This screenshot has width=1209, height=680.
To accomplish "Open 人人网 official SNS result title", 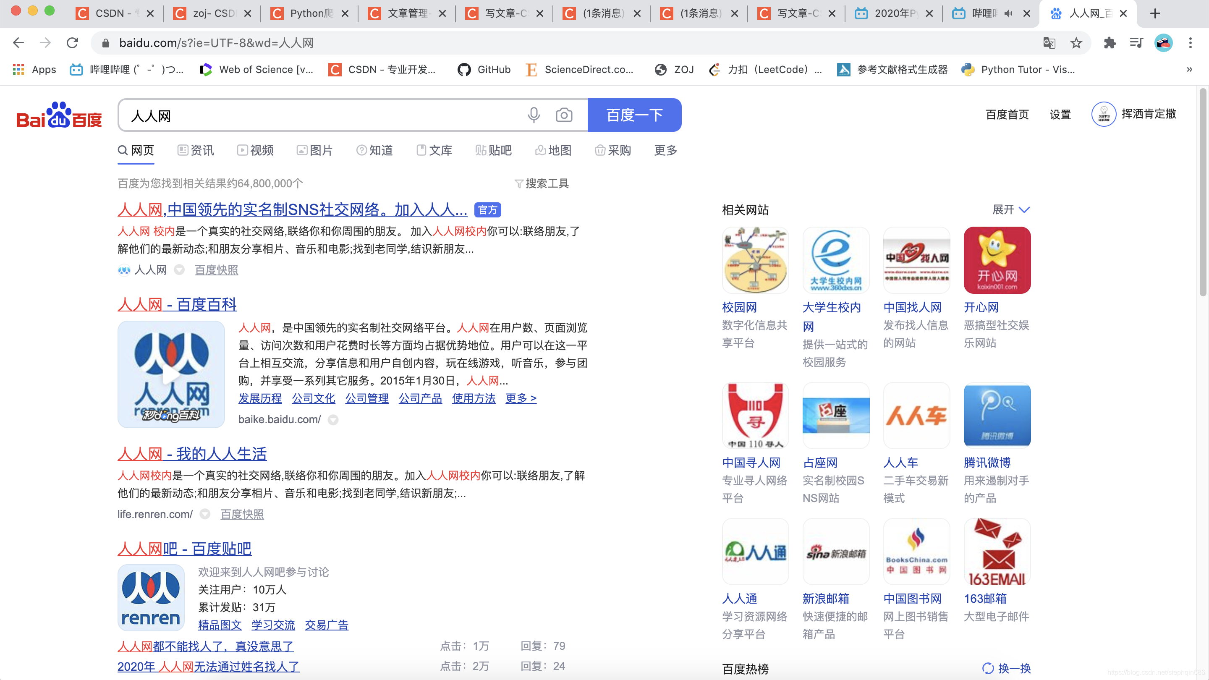I will point(293,209).
